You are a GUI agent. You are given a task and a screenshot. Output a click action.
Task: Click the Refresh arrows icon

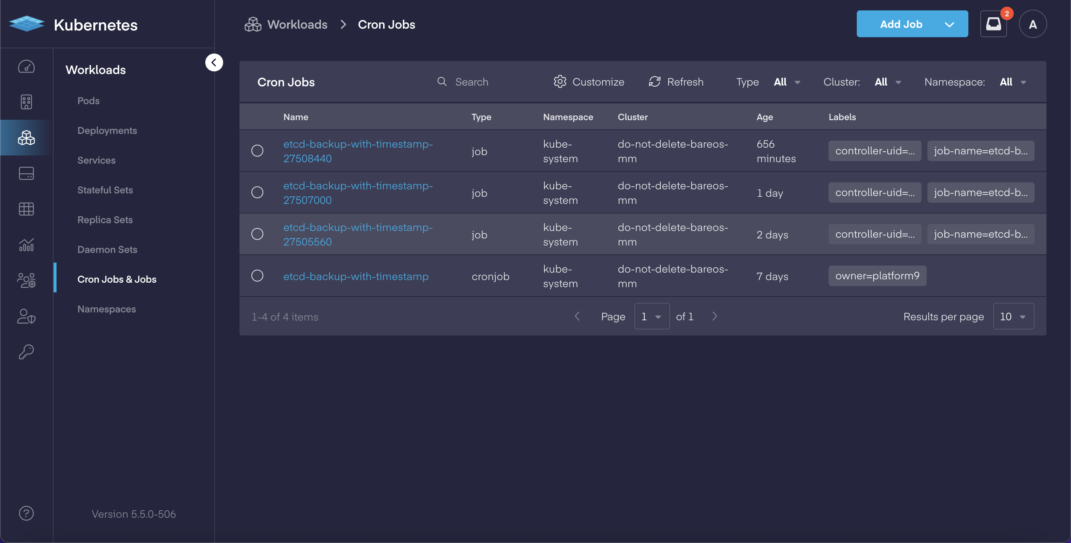(655, 81)
